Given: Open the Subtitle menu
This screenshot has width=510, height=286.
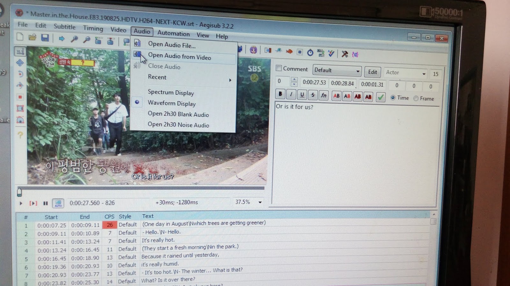Looking at the screenshot, I should point(64,27).
